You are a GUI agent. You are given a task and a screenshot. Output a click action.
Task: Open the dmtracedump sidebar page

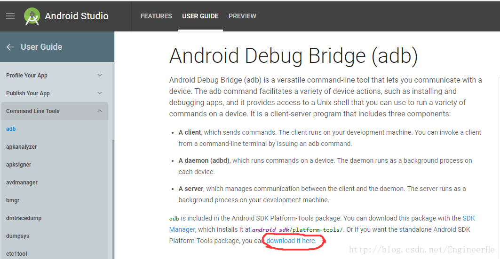[24, 218]
